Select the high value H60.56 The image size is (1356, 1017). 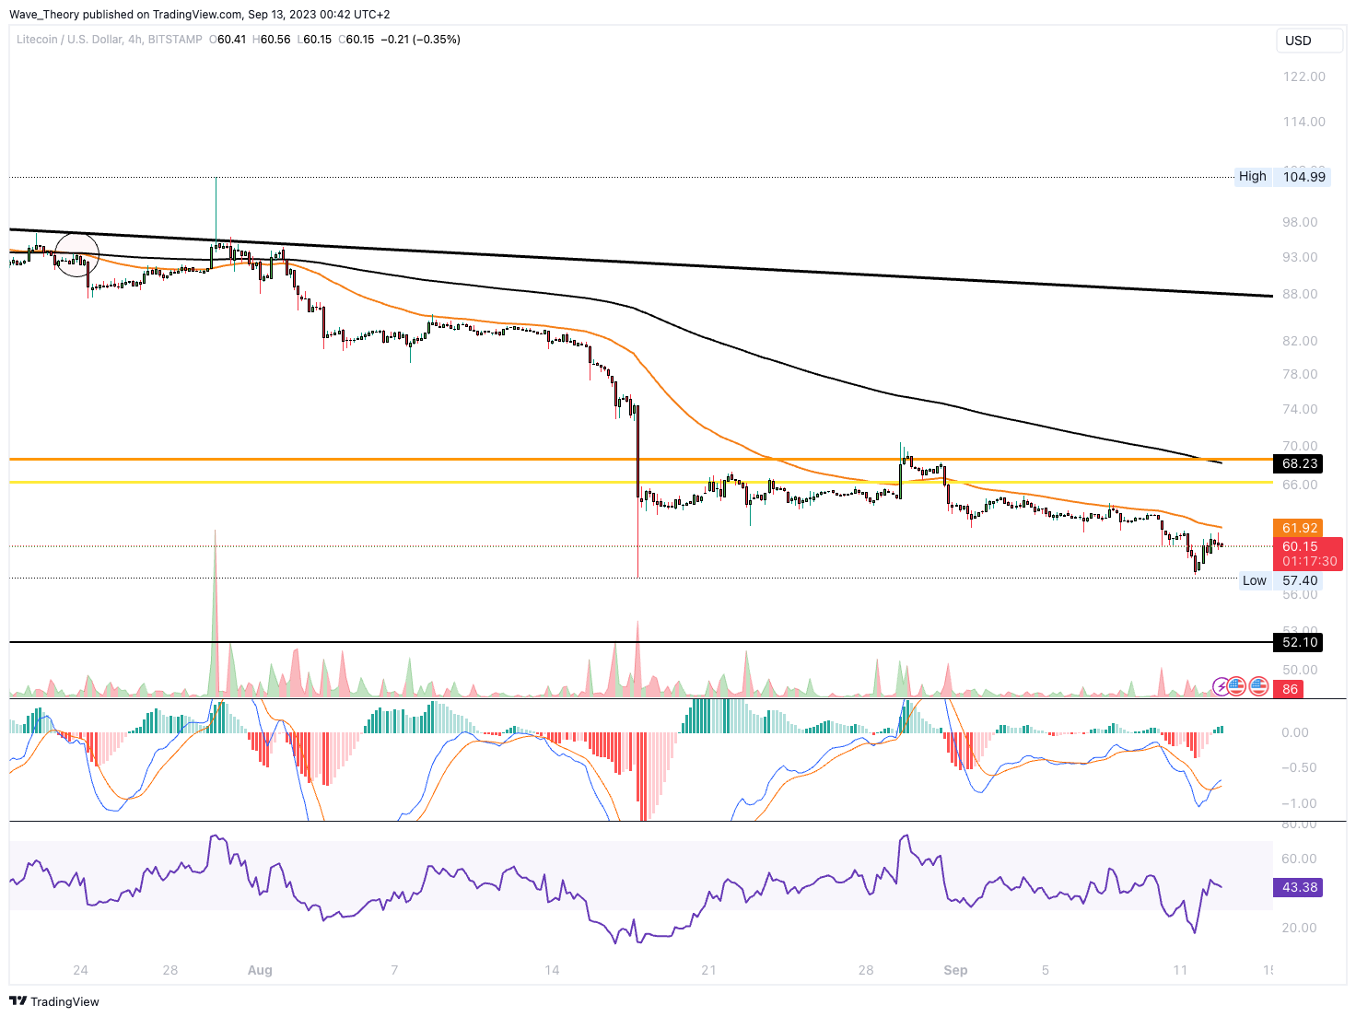click(x=272, y=40)
